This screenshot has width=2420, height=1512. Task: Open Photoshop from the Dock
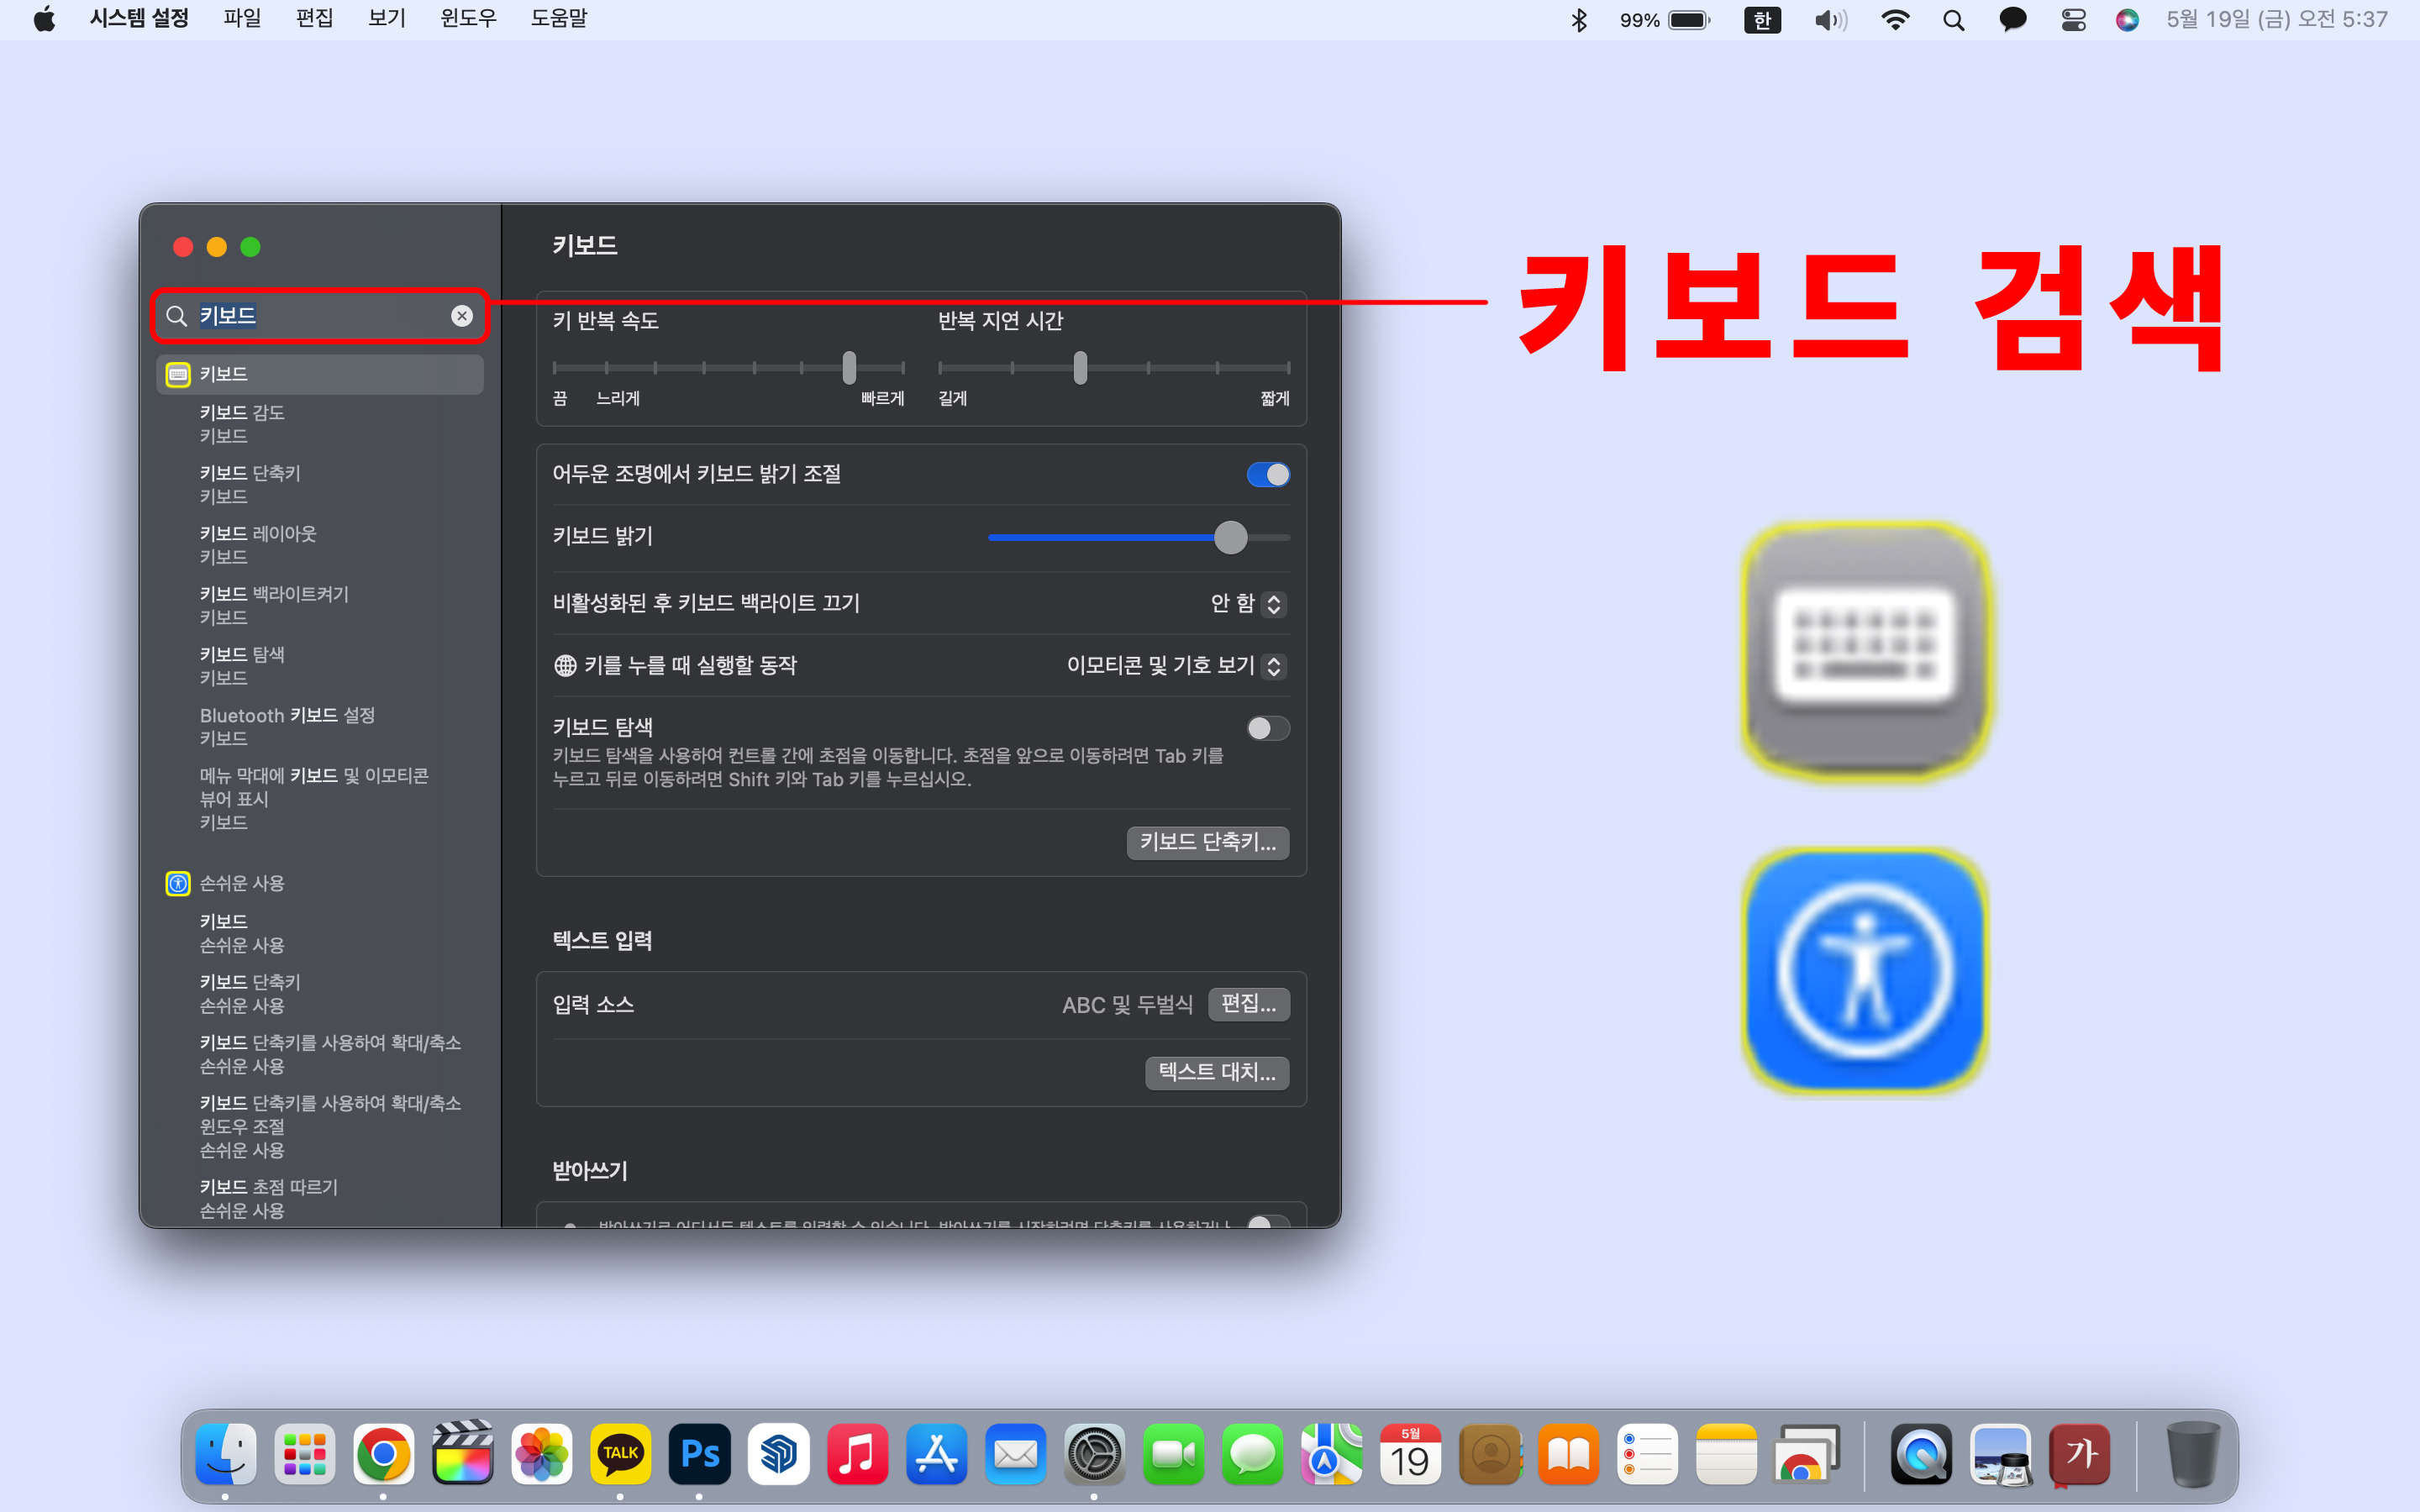point(699,1454)
